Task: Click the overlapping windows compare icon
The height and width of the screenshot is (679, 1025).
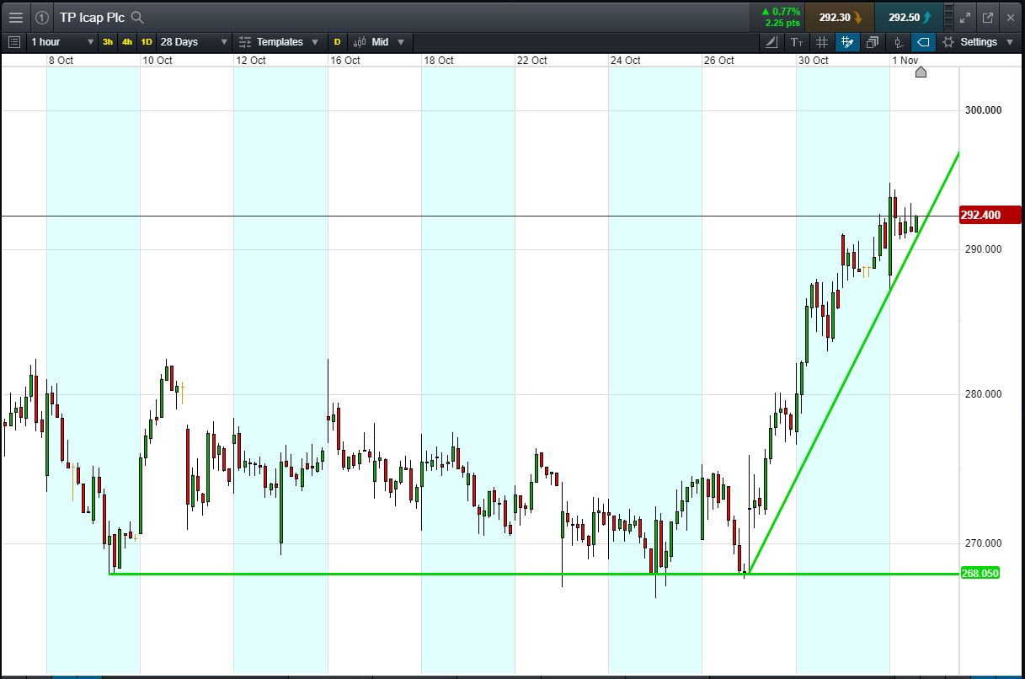Action: (873, 41)
